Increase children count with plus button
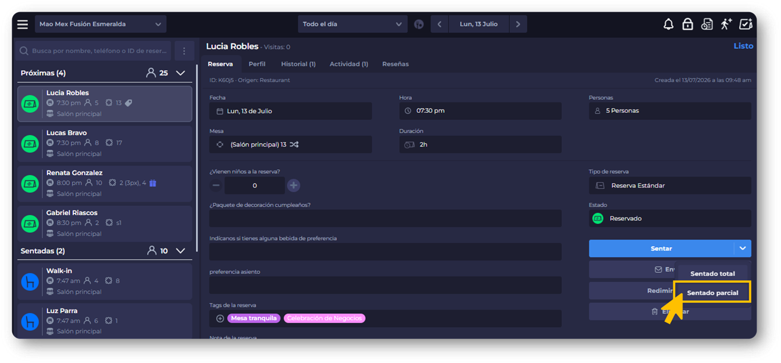 click(x=293, y=186)
